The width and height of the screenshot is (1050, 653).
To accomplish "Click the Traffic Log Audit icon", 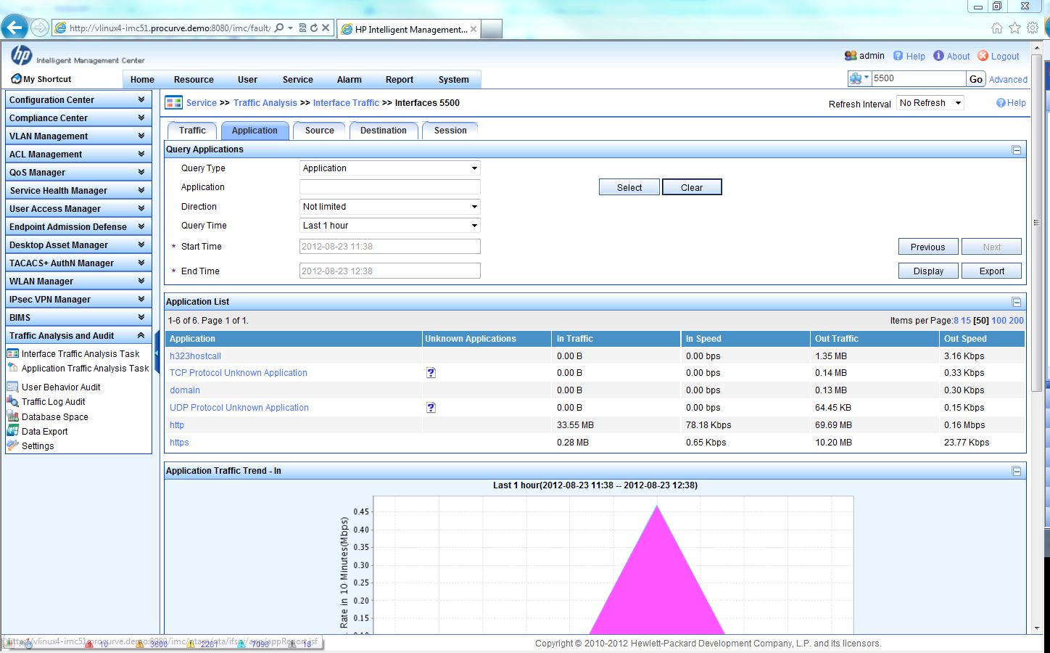I will coord(12,401).
